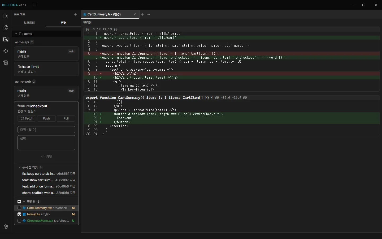The height and width of the screenshot is (239, 382).
Task: Open the files copy icon in sidebar
Action: 6,28
